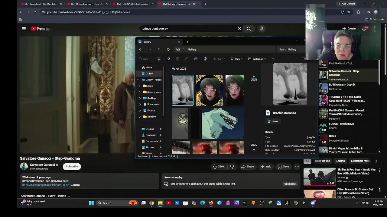The height and width of the screenshot is (217, 387).
Task: Open more actions menu next to Save
Action: click(x=297, y=166)
